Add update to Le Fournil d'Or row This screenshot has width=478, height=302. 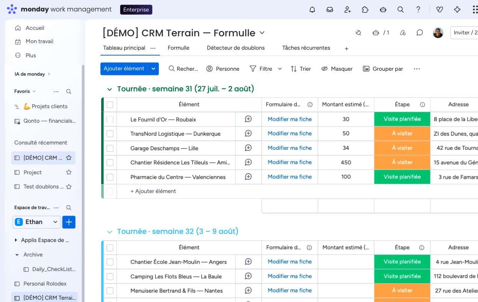(248, 119)
